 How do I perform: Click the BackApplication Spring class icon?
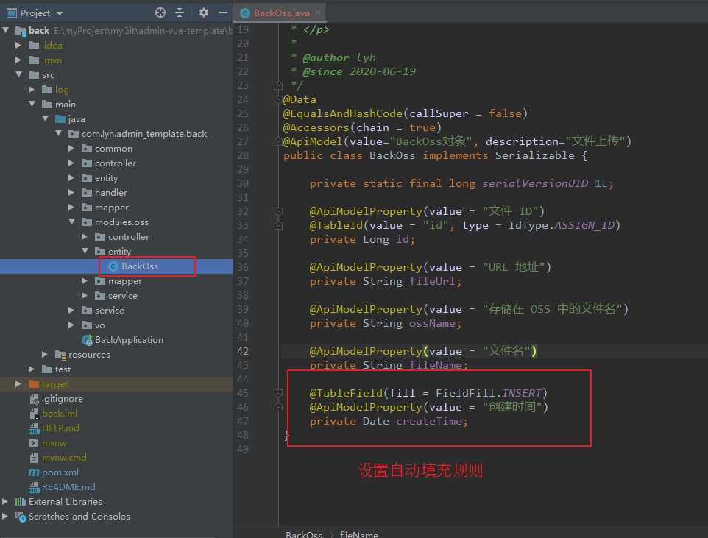pos(87,340)
